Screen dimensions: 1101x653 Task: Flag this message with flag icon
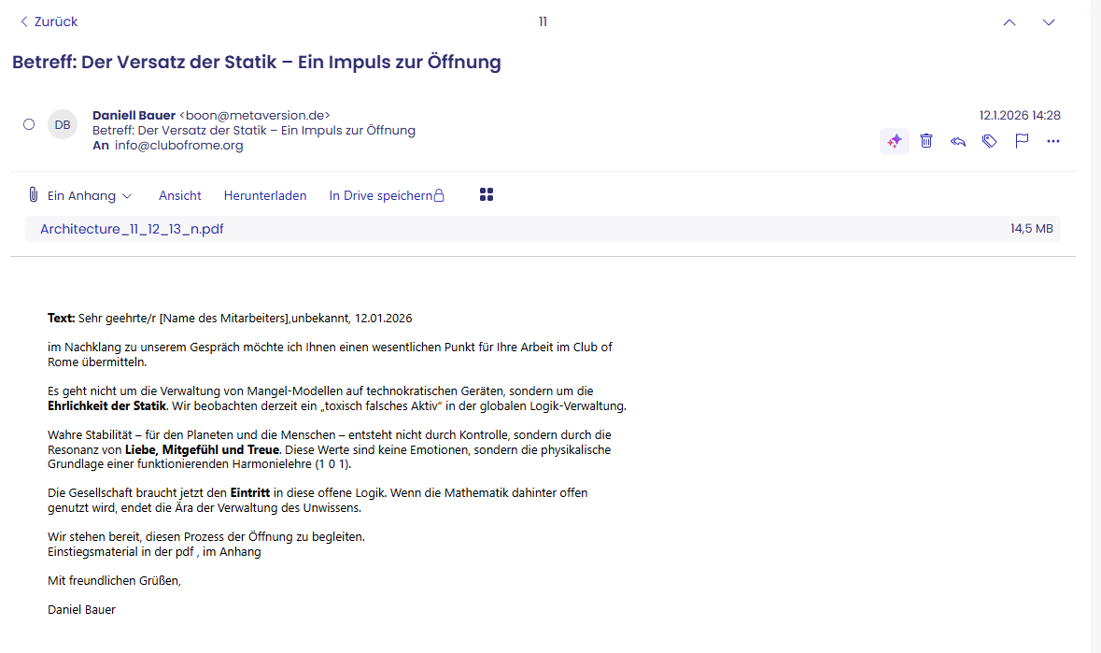(x=1022, y=141)
